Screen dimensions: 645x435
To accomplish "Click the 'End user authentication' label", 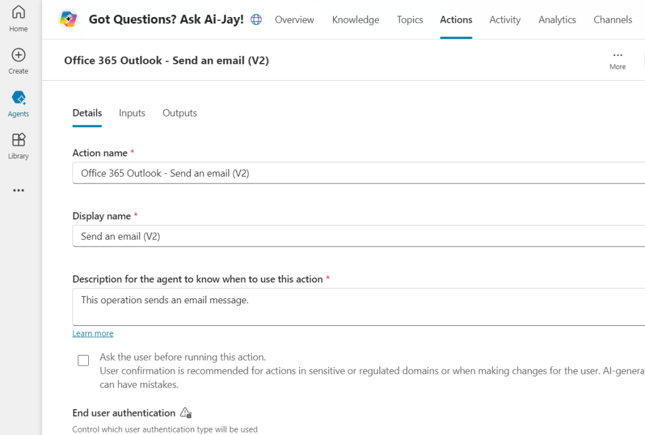I will click(x=124, y=413).
